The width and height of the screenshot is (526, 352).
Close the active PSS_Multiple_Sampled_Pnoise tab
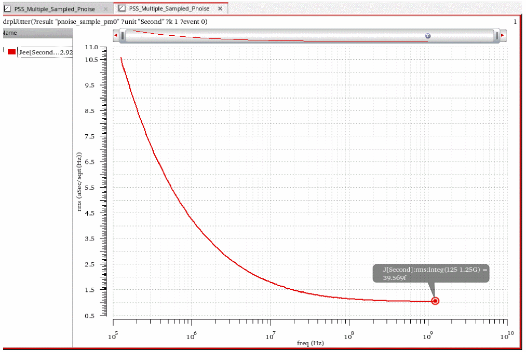(220, 9)
